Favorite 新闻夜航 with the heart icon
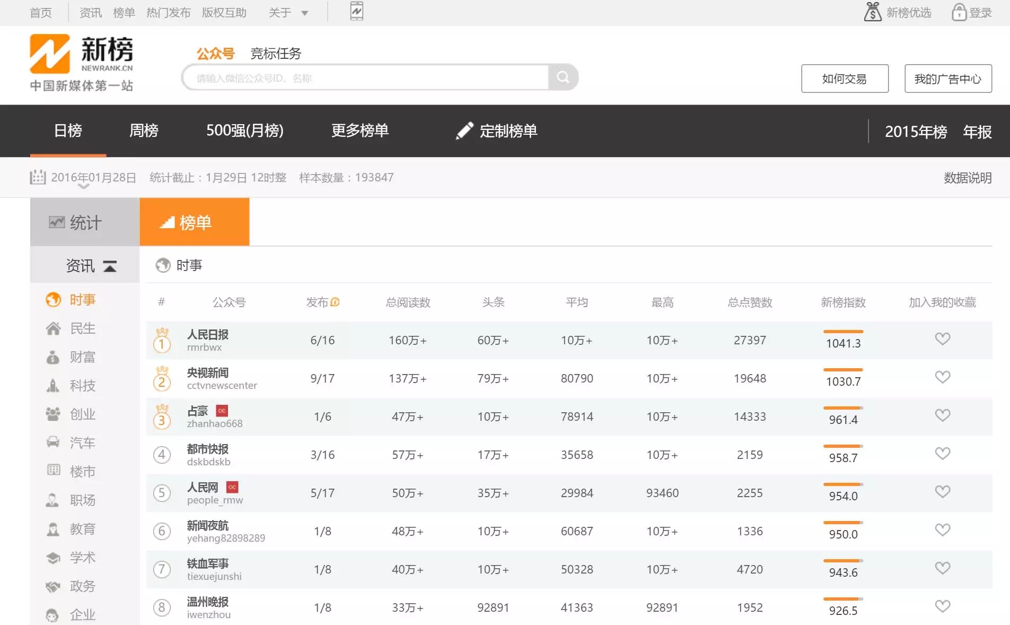 942,529
